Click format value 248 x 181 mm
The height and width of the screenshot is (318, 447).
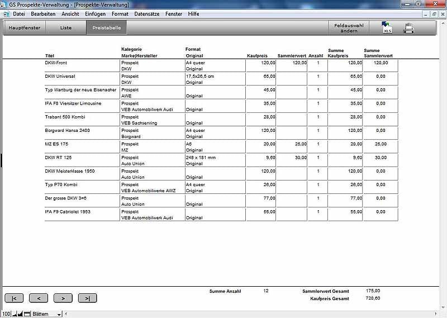[x=201, y=158]
